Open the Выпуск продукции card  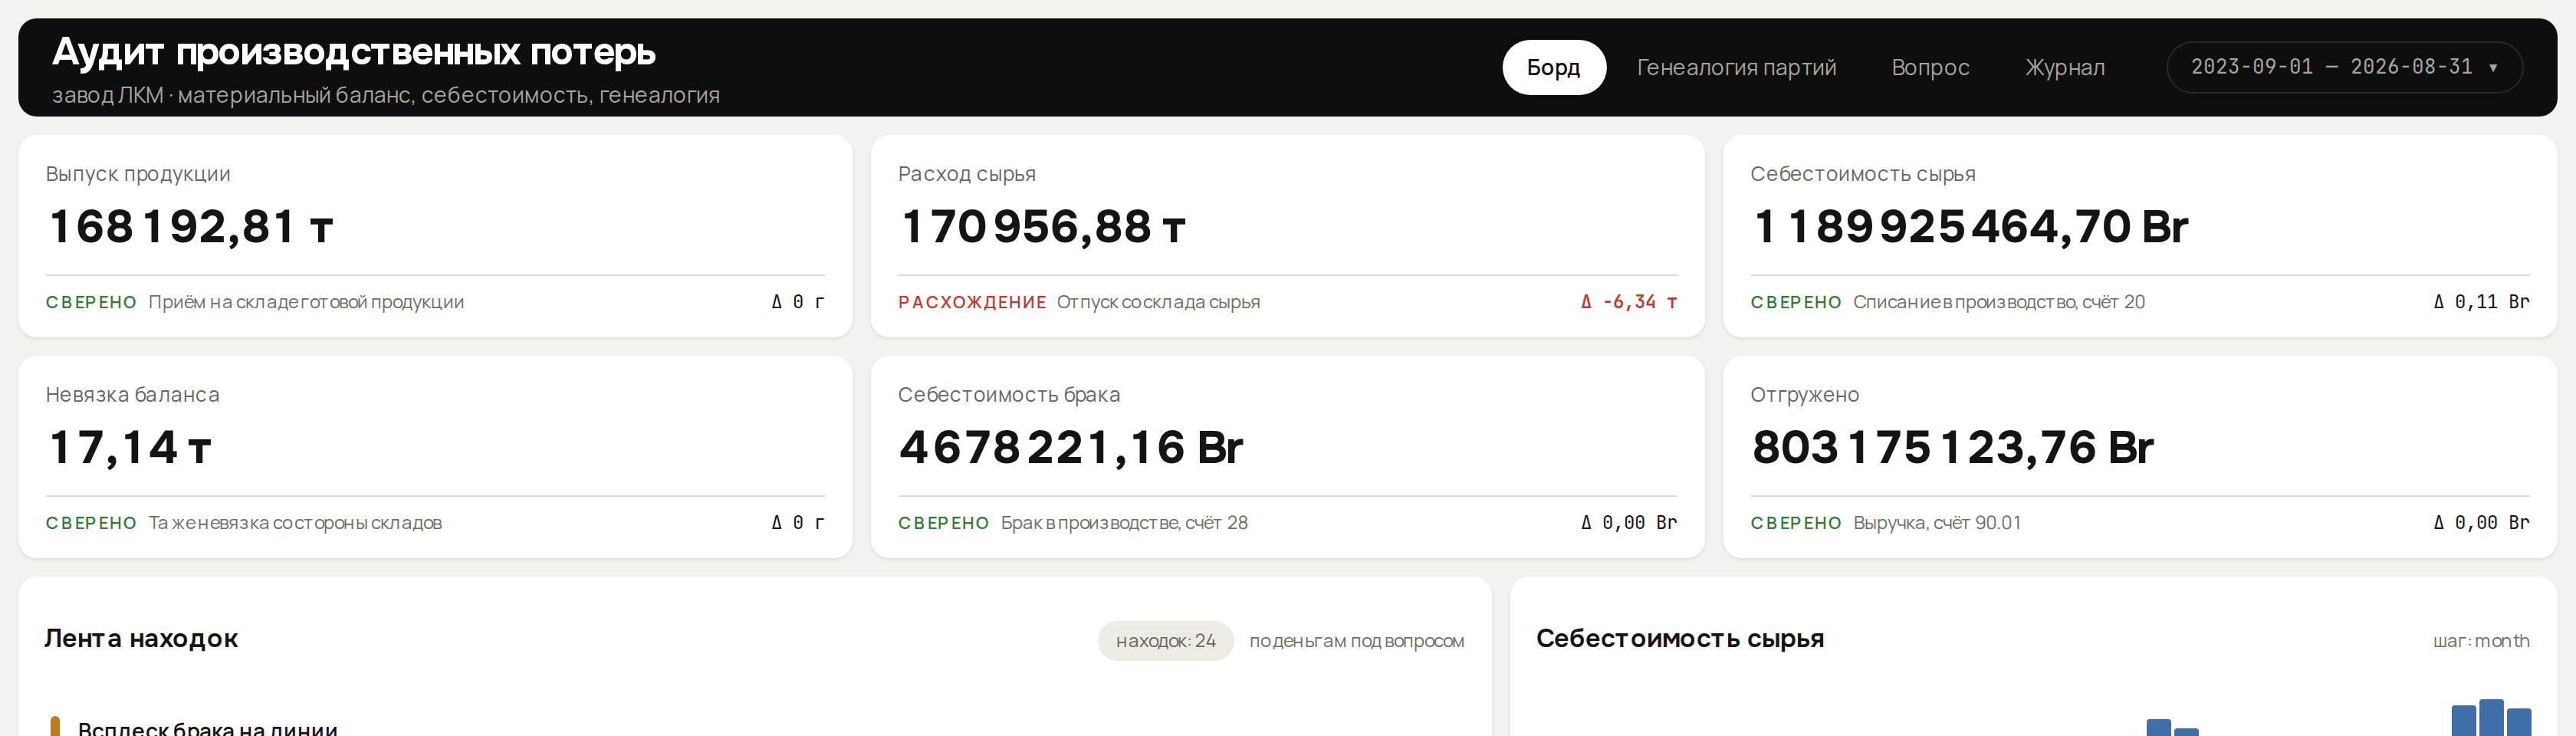point(435,236)
